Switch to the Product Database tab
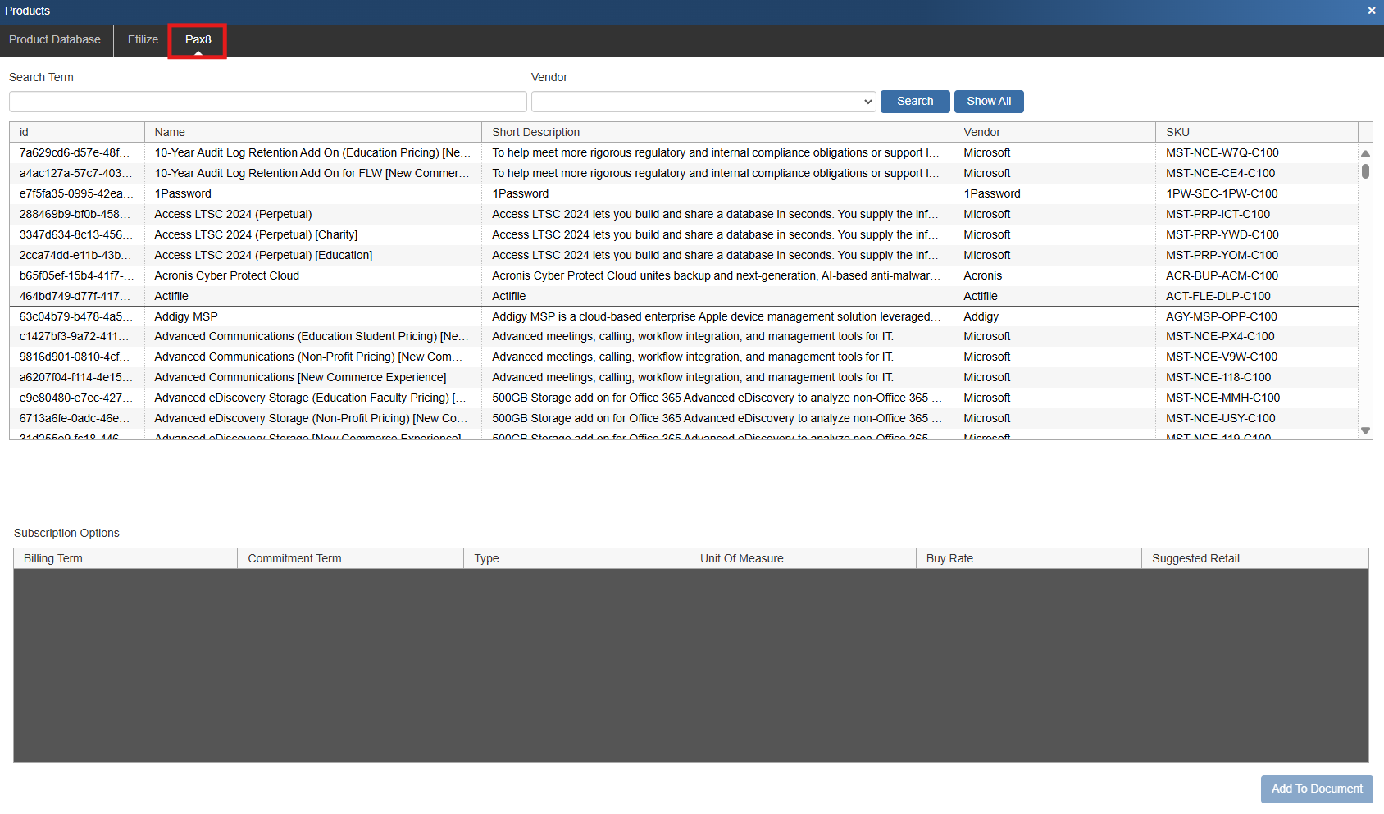Image resolution: width=1384 pixels, height=814 pixels. pos(55,40)
